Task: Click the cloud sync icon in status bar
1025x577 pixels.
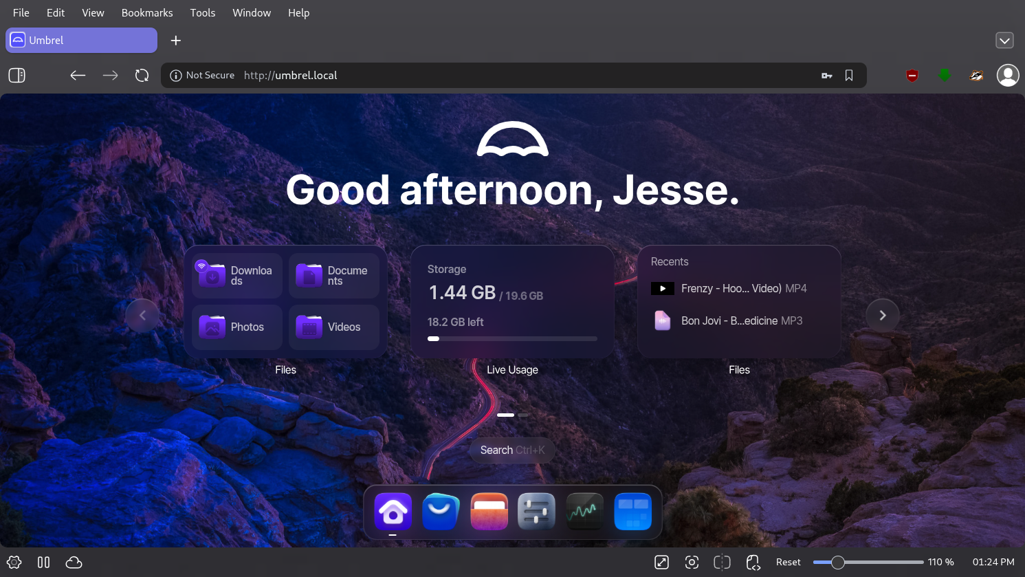Action: click(x=74, y=562)
